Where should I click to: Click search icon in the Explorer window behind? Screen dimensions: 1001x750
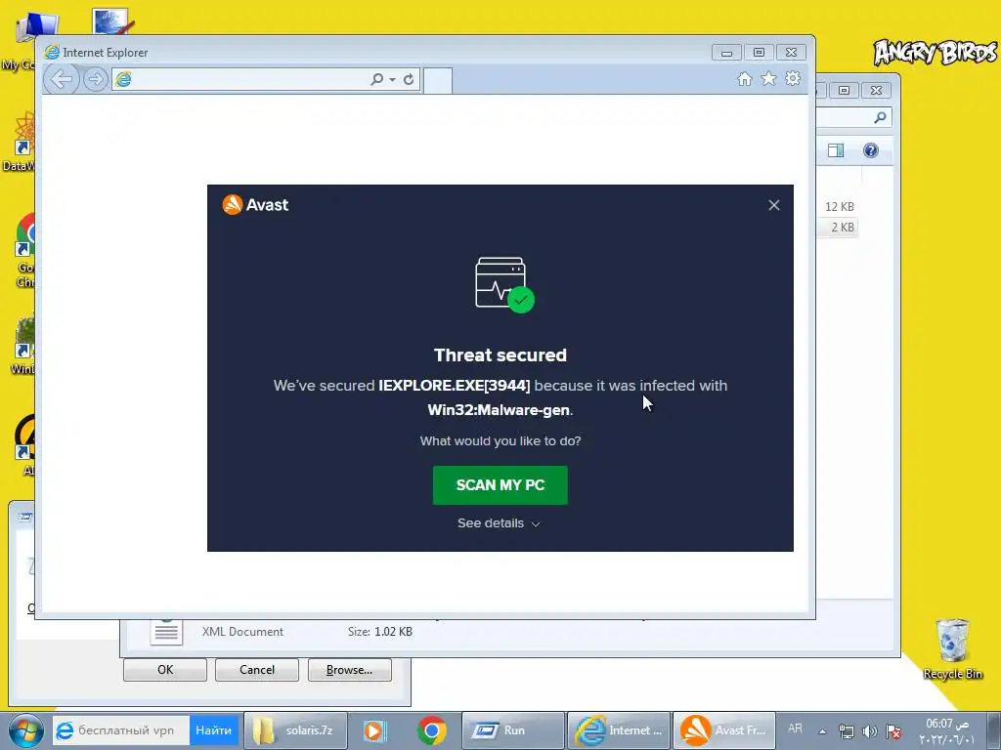click(880, 117)
